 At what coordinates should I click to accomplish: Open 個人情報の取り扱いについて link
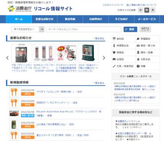pos(141,5)
